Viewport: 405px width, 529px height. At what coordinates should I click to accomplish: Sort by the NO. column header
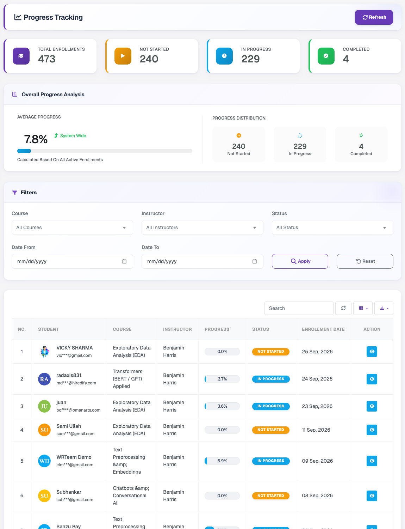22,329
